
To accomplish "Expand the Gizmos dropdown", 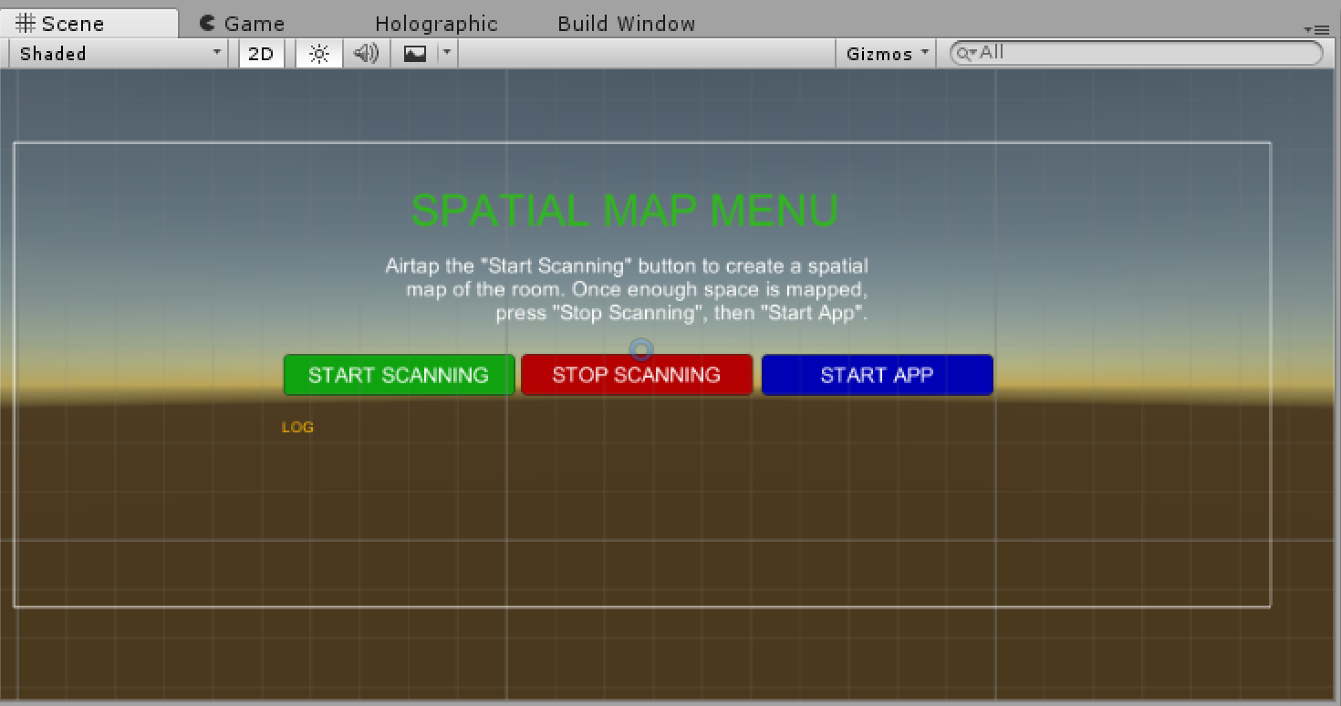I will 888,54.
